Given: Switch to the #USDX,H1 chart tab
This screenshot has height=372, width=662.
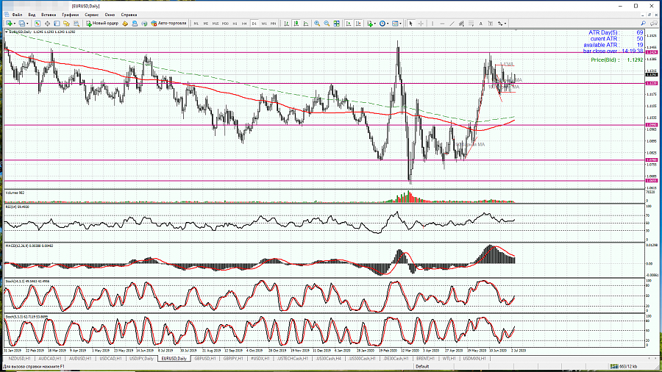Looking at the screenshot, I should point(260,359).
